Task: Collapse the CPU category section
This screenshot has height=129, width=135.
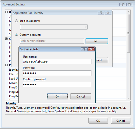Action: 7,39
